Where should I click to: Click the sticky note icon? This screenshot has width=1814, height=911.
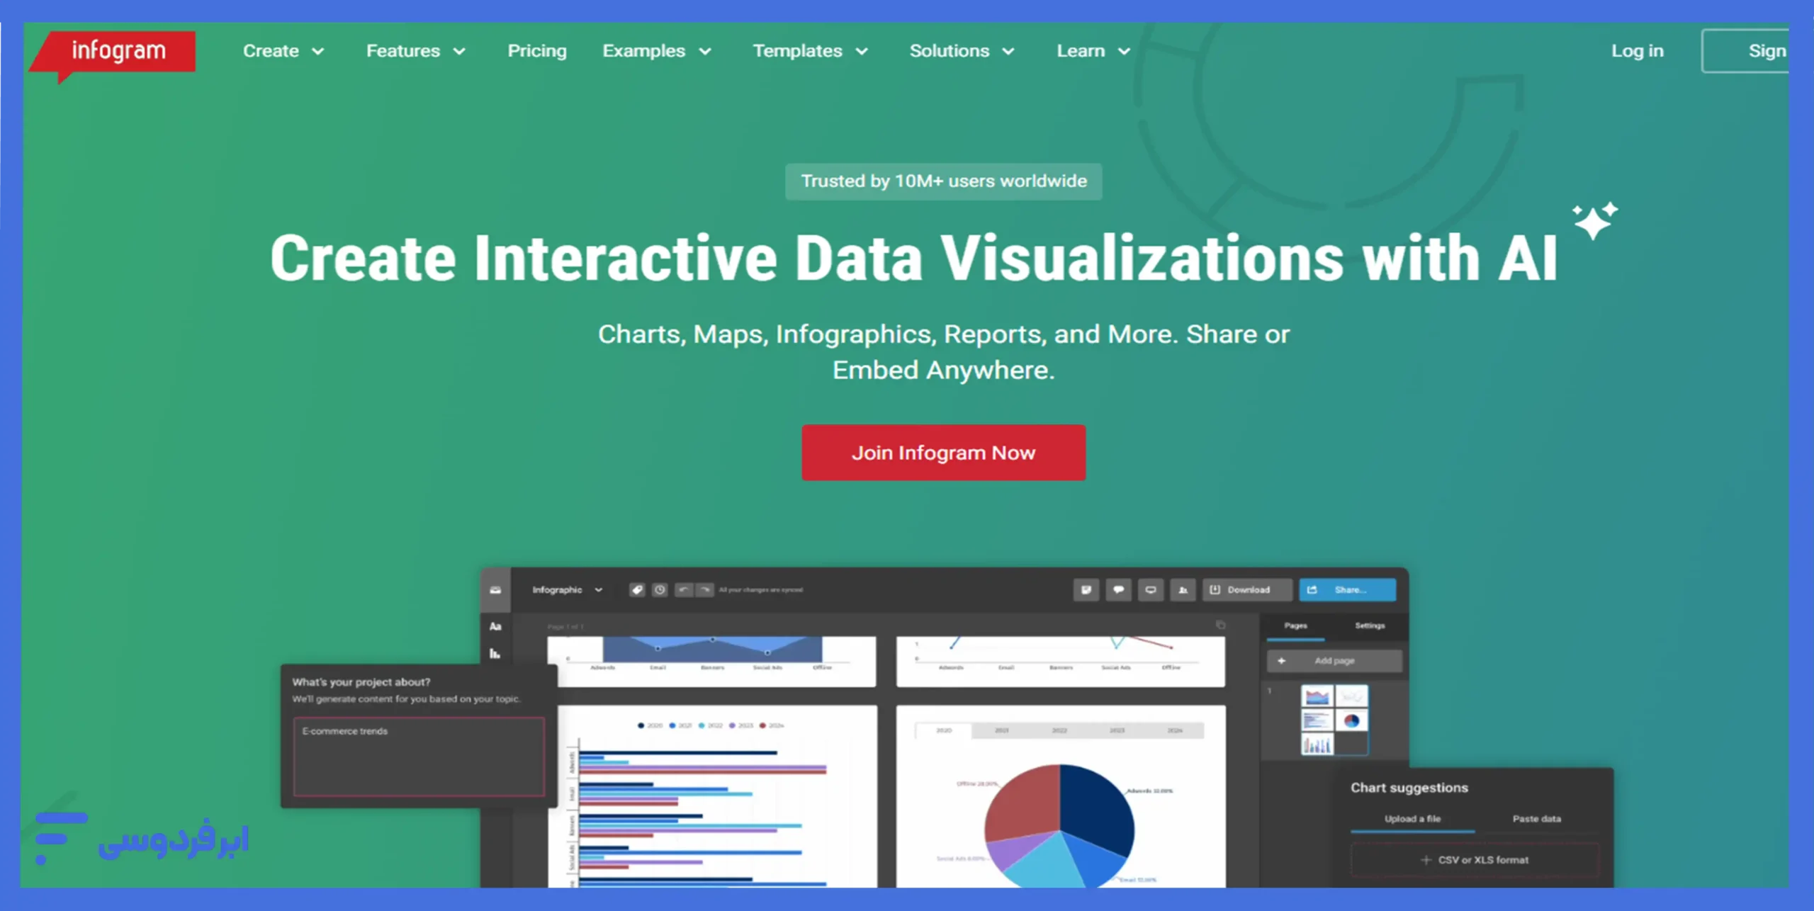[x=1086, y=589]
